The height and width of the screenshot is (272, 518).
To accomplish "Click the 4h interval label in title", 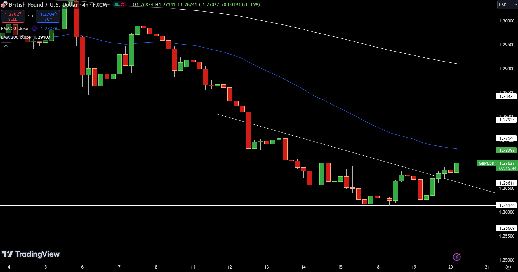I will 85,5.
